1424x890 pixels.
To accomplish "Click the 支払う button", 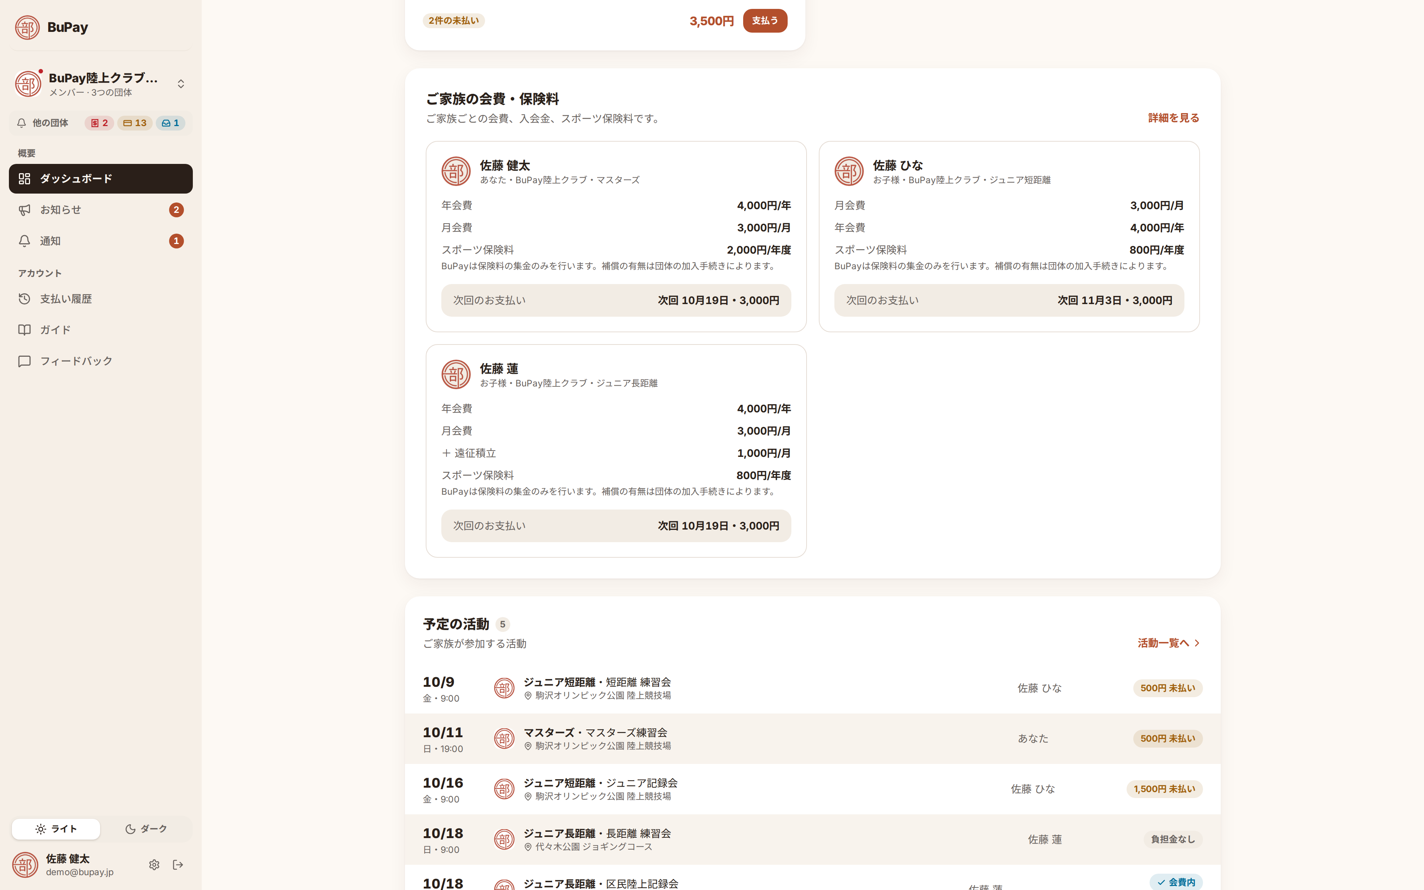I will (x=765, y=21).
